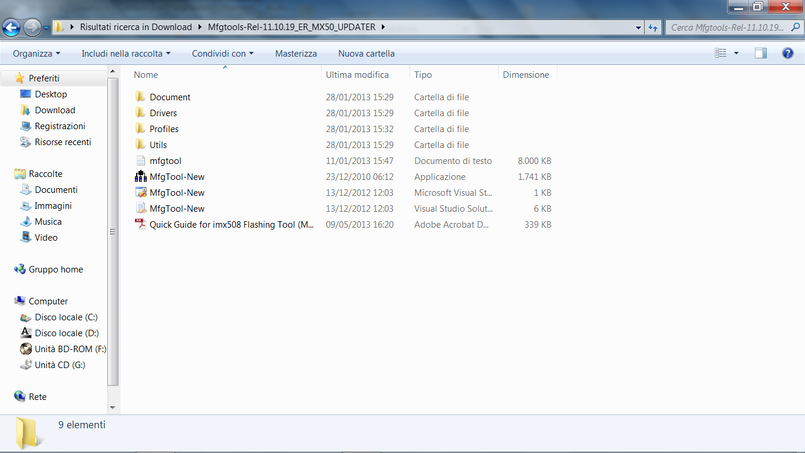Click the Forward navigation arrow

pos(32,27)
